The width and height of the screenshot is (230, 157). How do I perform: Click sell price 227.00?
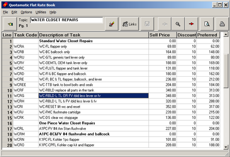[163, 129]
